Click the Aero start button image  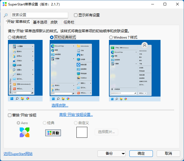click(25, 132)
